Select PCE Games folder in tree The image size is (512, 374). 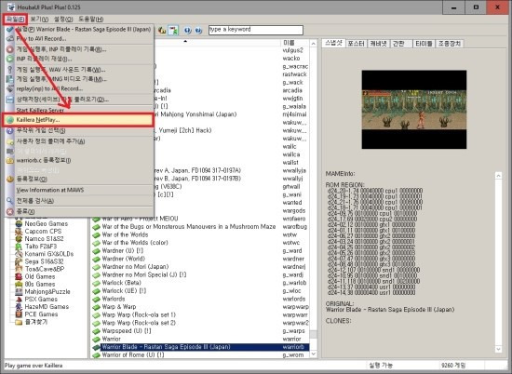point(41,314)
